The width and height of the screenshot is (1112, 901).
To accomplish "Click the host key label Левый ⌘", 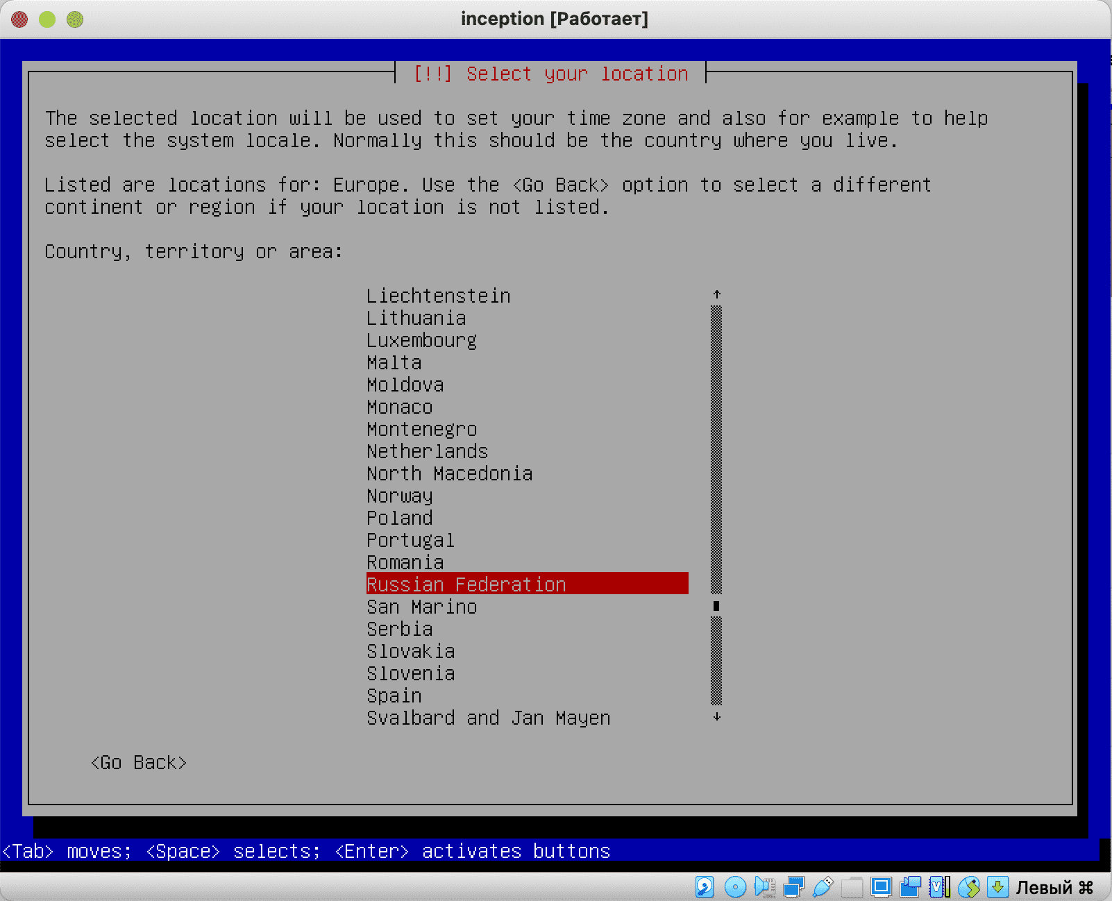I will (1054, 887).
